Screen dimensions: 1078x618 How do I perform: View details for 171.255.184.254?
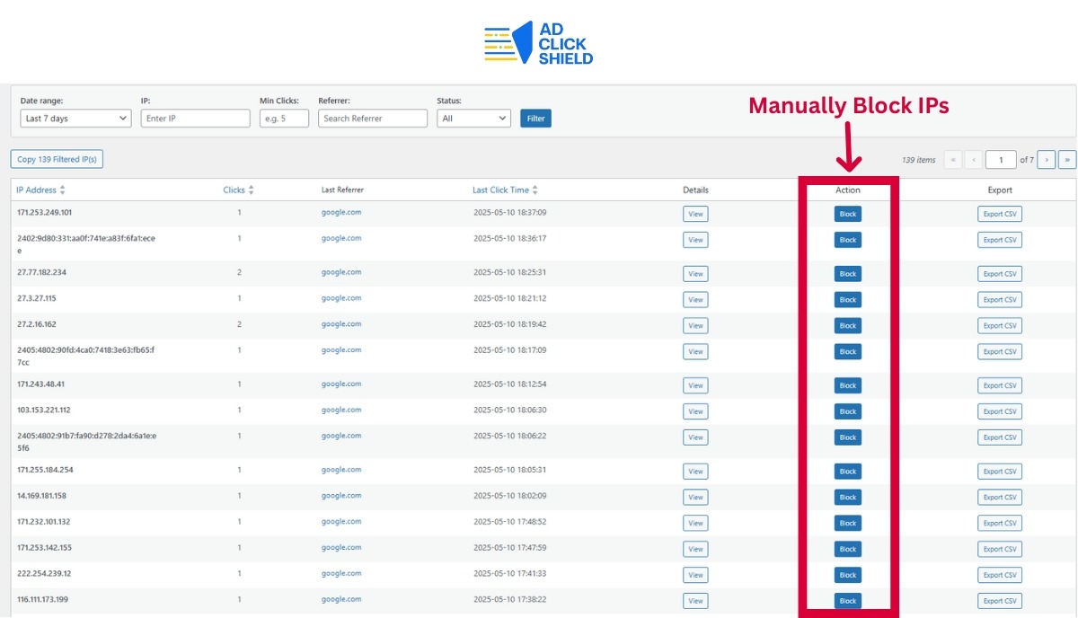(x=695, y=472)
